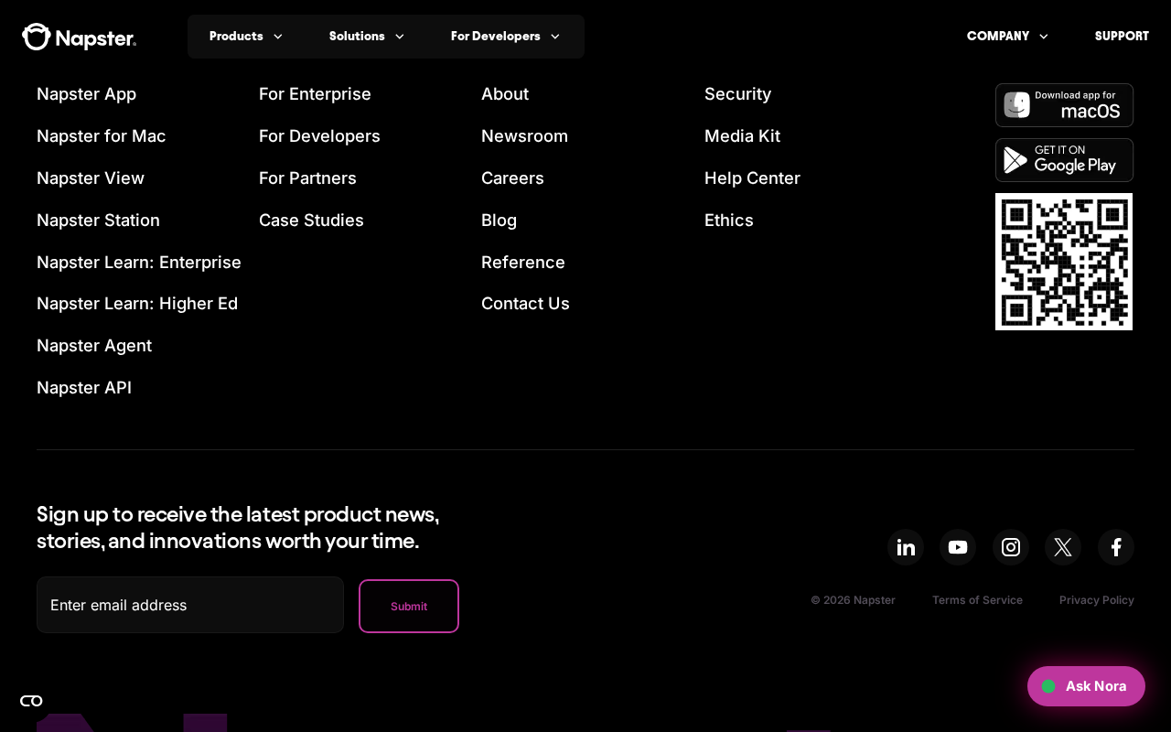Open the Case Studies link
This screenshot has height=732, width=1171.
[311, 221]
